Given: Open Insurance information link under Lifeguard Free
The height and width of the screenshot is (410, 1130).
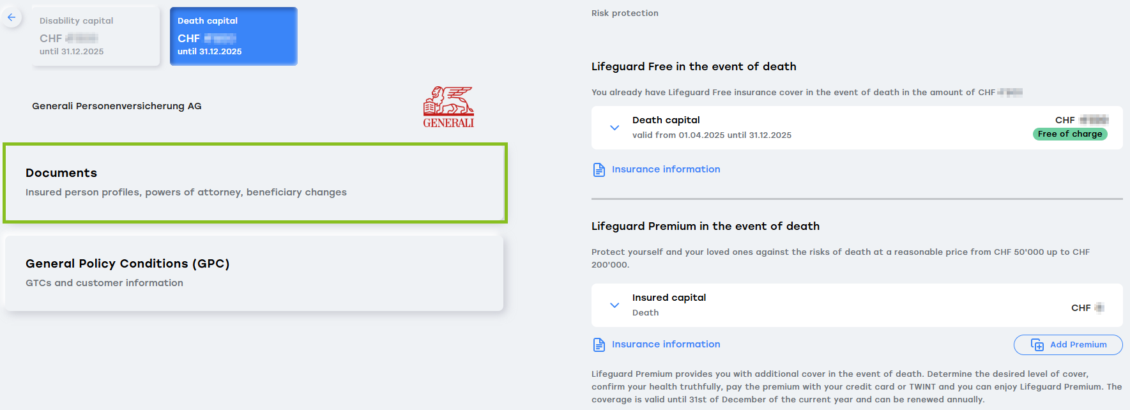Looking at the screenshot, I should pyautogui.click(x=666, y=169).
